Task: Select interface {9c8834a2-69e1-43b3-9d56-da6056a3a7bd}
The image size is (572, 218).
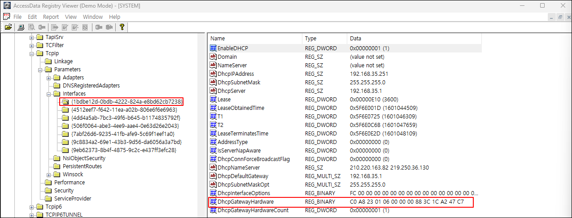Action: click(x=126, y=142)
